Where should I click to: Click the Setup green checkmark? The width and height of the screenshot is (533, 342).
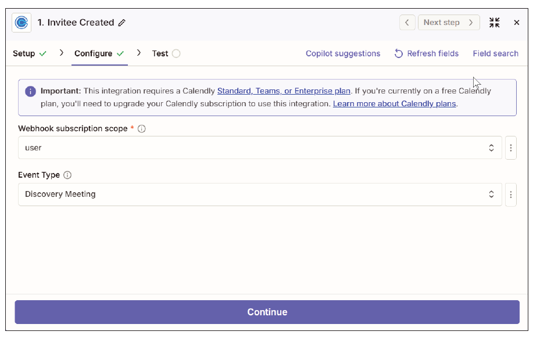(43, 53)
